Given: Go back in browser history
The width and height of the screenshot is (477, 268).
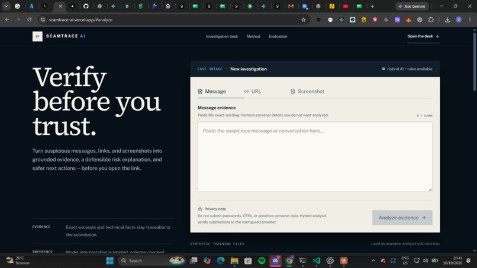Looking at the screenshot, I should point(7,20).
